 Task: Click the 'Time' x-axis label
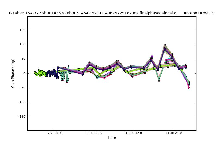coord(111,137)
